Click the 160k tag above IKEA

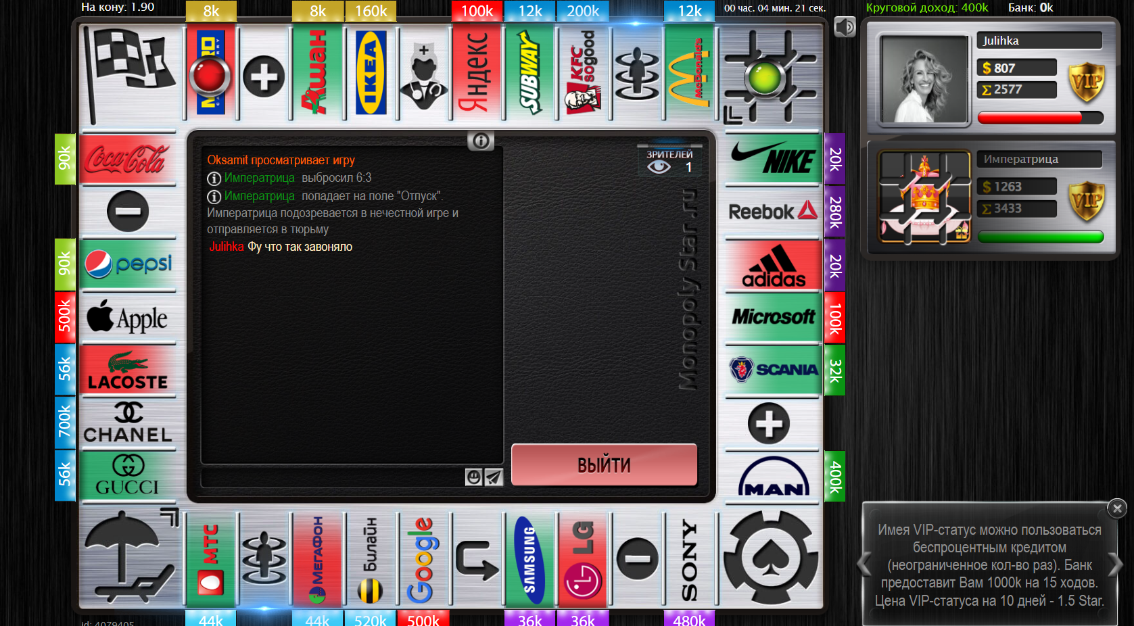371,11
